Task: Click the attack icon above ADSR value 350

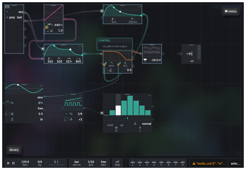Action: 50,59
